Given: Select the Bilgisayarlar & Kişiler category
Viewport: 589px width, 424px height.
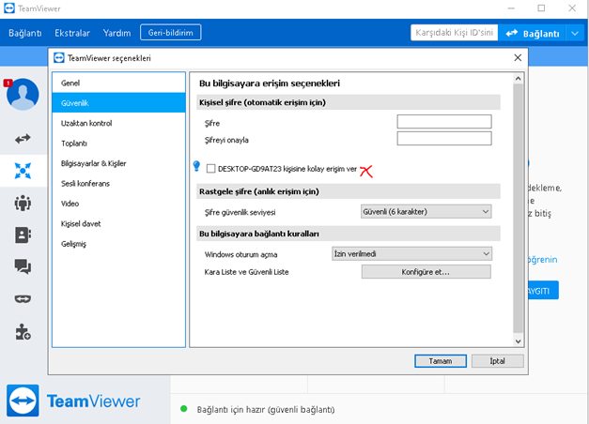Looking at the screenshot, I should point(118,163).
